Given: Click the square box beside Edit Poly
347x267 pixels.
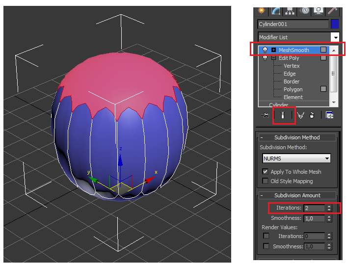Looking at the screenshot, I should click(x=323, y=58).
